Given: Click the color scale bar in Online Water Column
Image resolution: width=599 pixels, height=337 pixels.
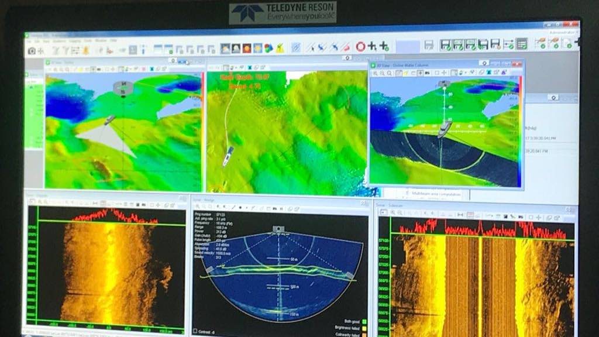Looking at the screenshot, I should pos(520,132).
